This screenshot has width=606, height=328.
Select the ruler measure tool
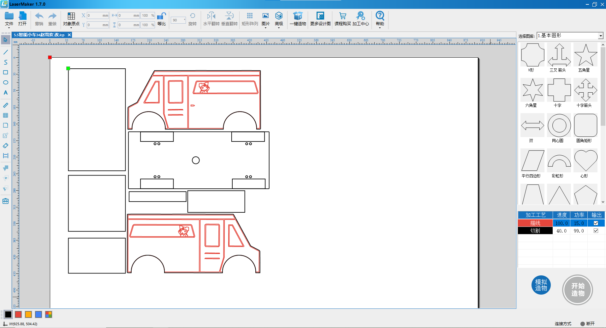pos(6,105)
